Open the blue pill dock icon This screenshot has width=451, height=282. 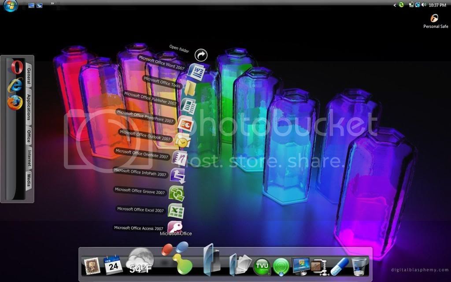[x=340, y=266]
